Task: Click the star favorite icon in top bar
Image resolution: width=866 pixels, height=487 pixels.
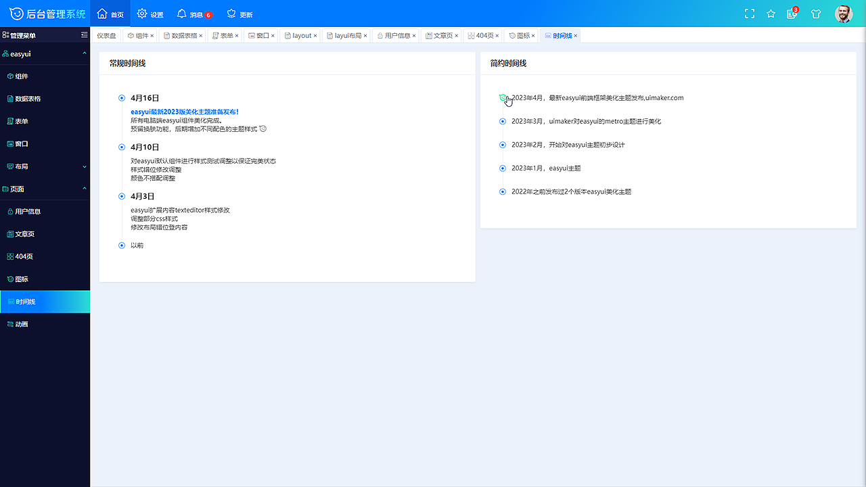Action: point(771,13)
